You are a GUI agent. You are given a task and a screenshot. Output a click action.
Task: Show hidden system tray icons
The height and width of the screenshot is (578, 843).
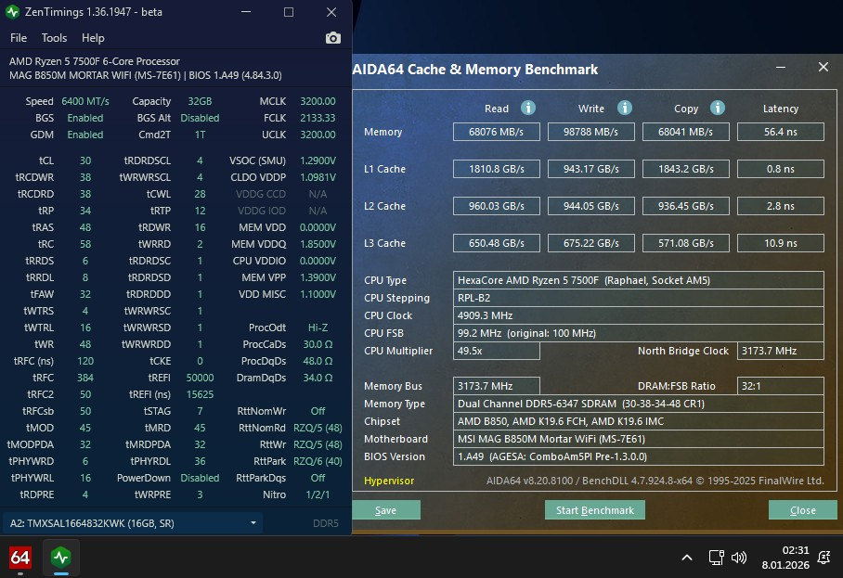[686, 558]
